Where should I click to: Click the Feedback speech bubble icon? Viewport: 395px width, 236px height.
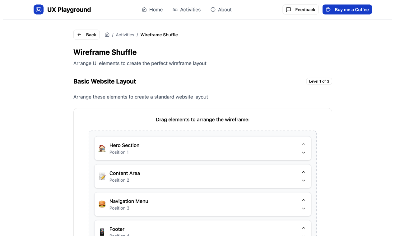tap(289, 10)
